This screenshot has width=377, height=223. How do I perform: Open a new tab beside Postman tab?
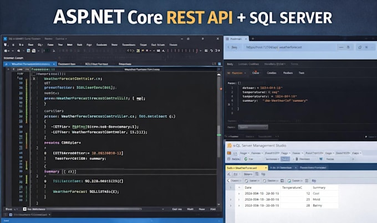(x=253, y=38)
